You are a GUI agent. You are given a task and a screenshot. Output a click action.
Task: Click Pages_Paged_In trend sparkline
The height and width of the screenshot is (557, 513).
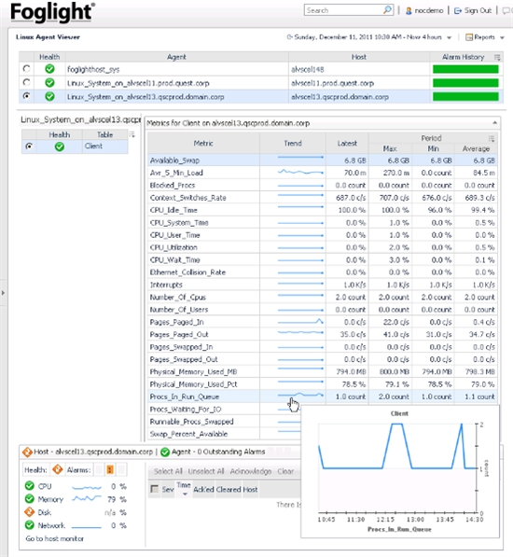coord(300,322)
